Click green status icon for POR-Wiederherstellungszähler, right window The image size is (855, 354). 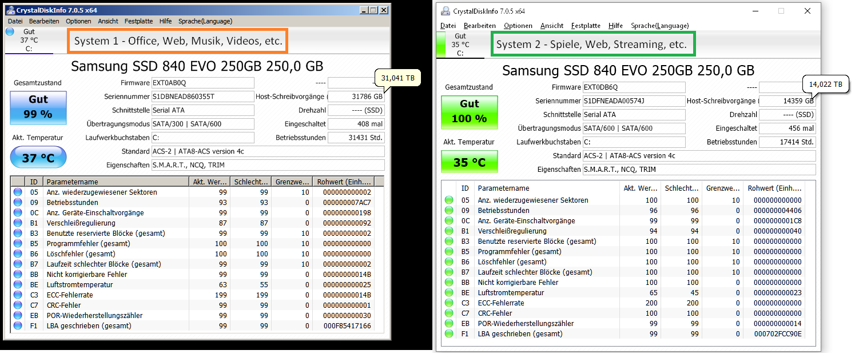[449, 324]
